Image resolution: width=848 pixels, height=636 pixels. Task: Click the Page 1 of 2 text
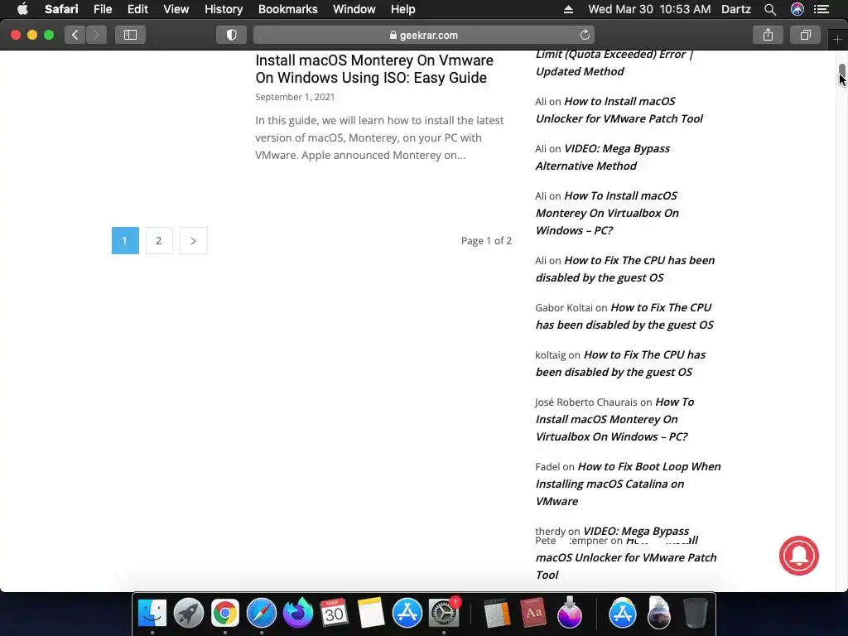pyautogui.click(x=486, y=241)
